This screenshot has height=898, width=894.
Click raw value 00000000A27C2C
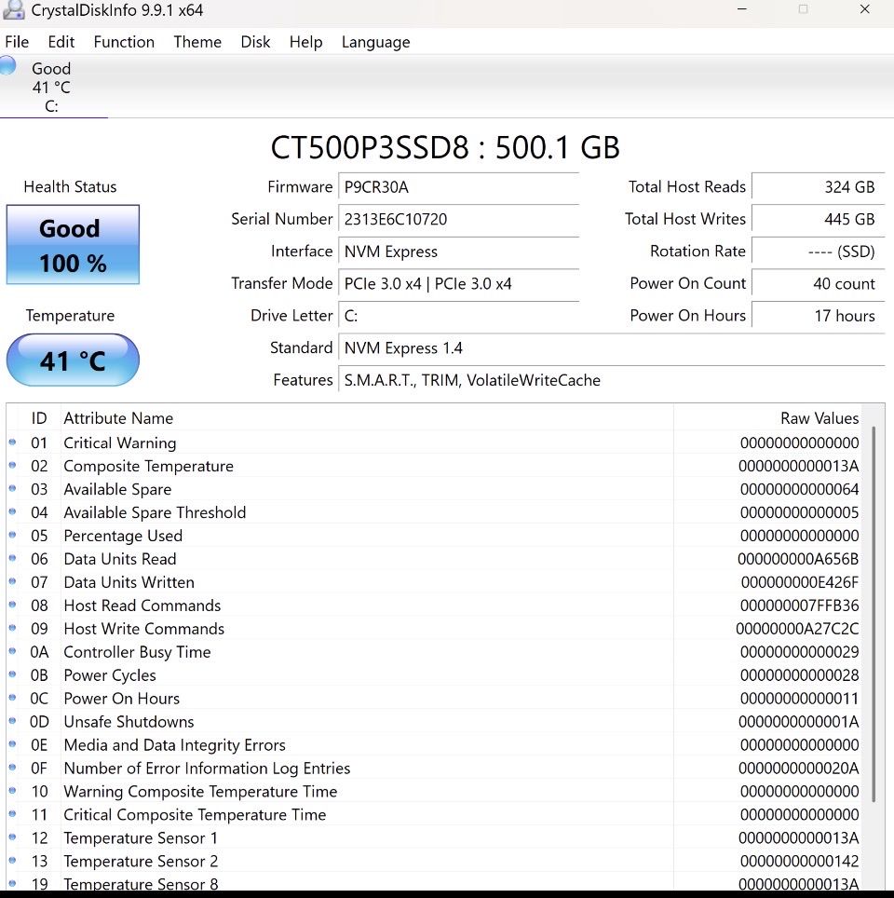pyautogui.click(x=797, y=629)
